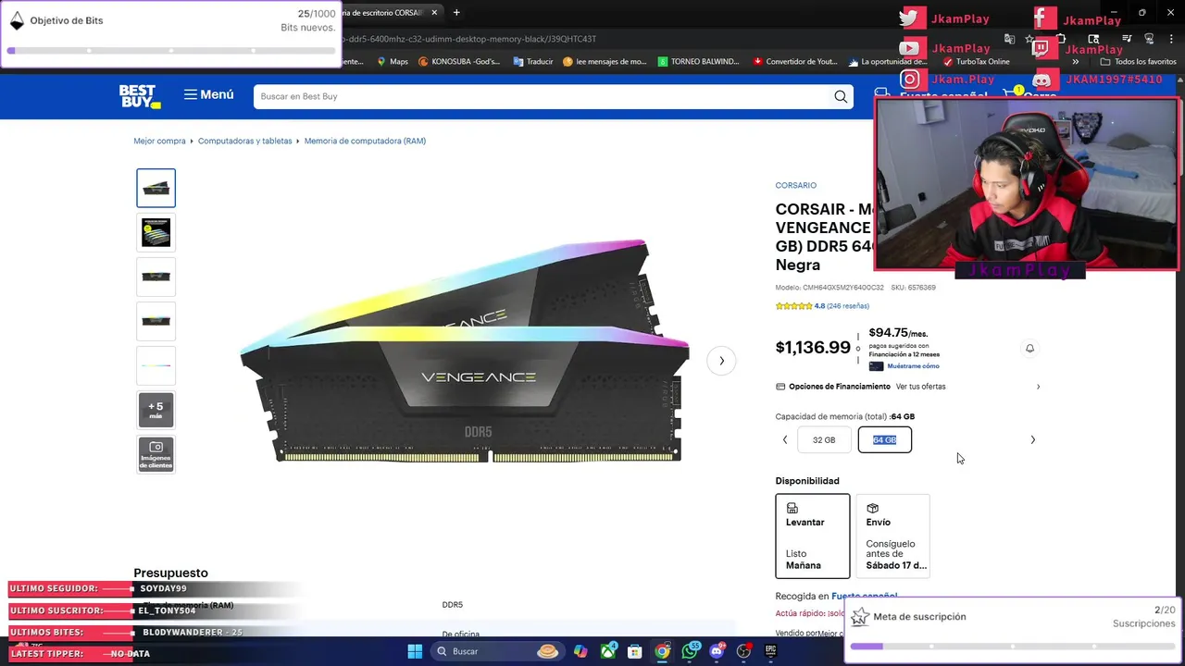Select the third product thumbnail
Screen dimensions: 1185x666
pos(156,277)
